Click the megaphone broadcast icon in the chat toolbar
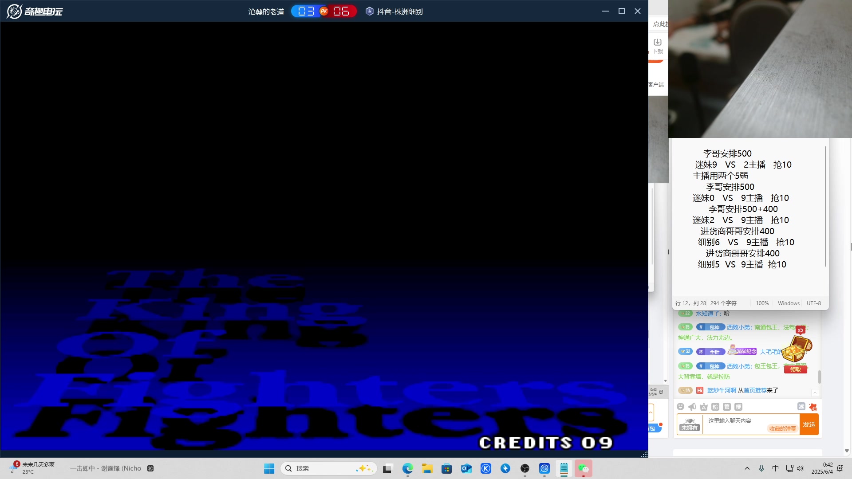852x479 pixels. point(692,407)
